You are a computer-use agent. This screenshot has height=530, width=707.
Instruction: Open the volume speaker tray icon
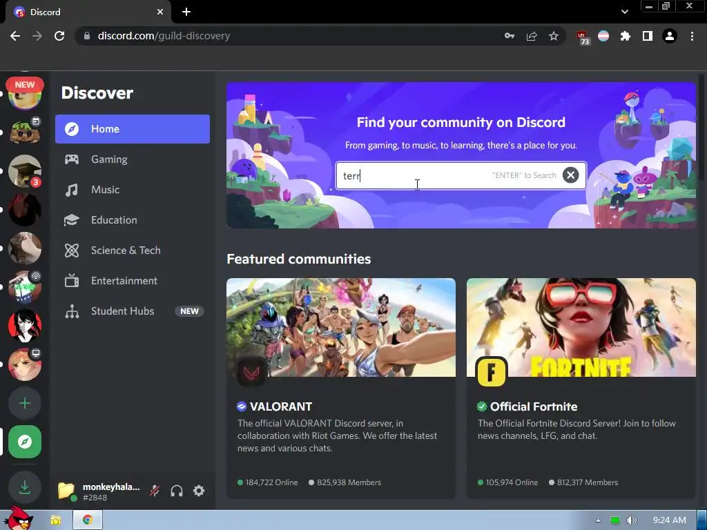tap(632, 520)
